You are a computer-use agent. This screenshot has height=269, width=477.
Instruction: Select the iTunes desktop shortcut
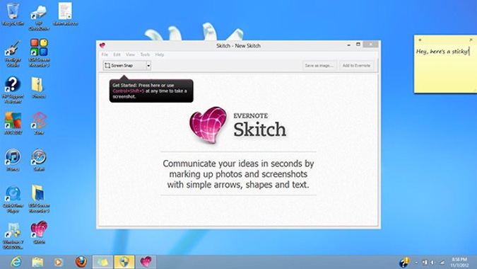pyautogui.click(x=13, y=160)
